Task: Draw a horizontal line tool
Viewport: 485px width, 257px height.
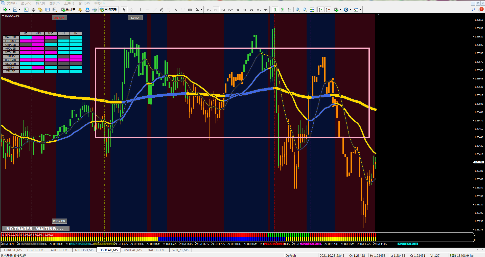Action: pyautogui.click(x=148, y=10)
